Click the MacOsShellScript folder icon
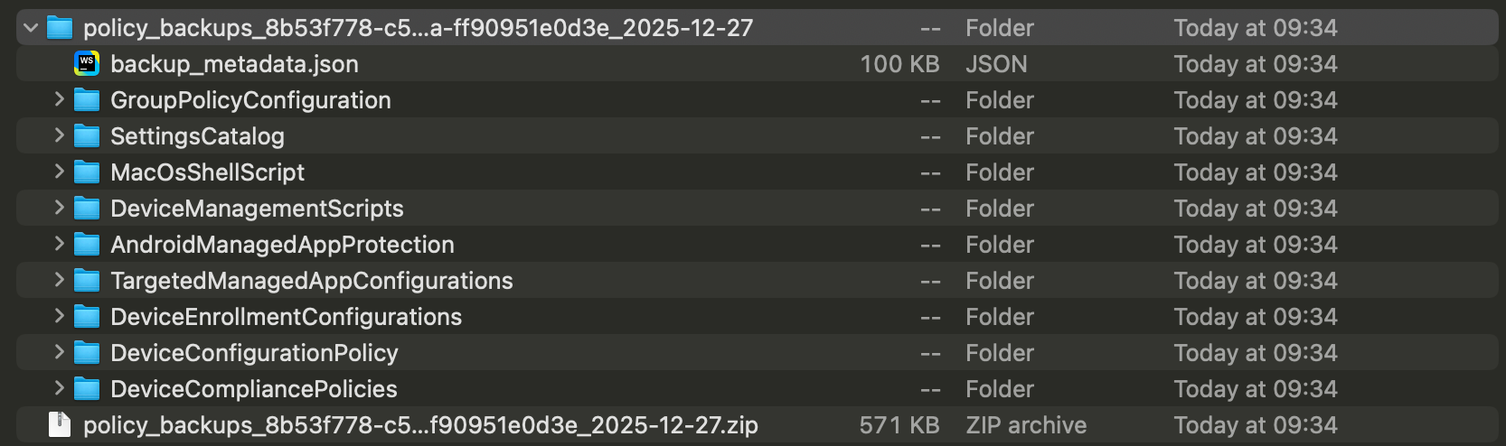 click(x=87, y=172)
